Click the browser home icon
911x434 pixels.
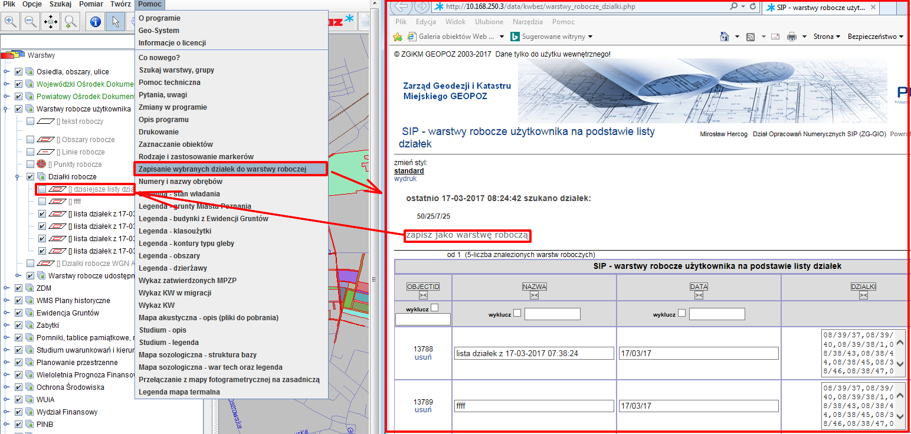point(725,37)
